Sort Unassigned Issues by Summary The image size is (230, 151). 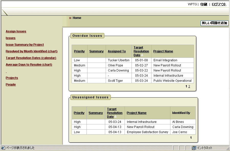pos(96,113)
